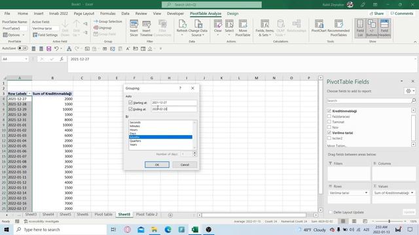
Task: Click the Insert Slicer icon
Action: [134, 27]
